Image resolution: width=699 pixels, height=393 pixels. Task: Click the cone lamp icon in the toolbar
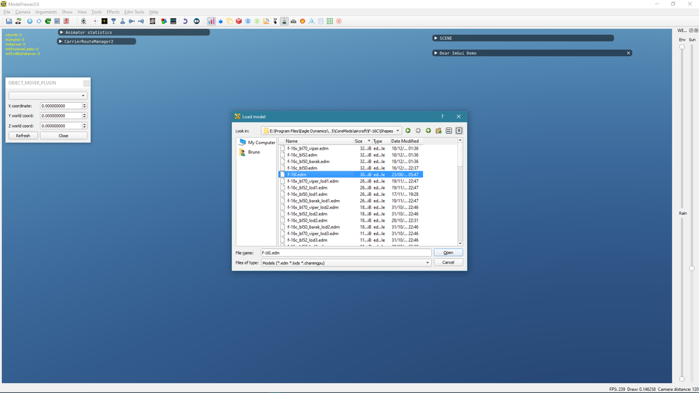point(122,21)
